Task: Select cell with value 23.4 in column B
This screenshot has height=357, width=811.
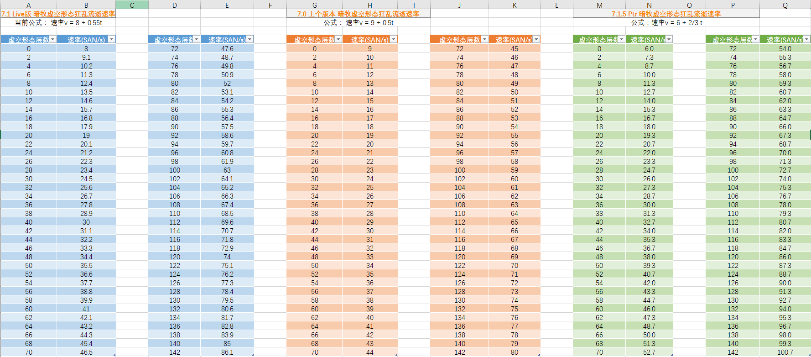Action: tap(86, 170)
